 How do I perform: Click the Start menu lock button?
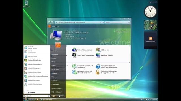tap(59, 96)
